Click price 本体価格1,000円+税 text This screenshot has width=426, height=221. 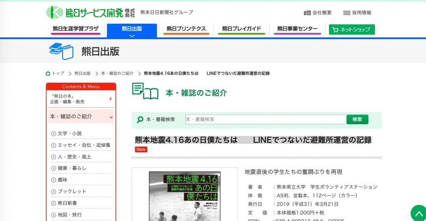tap(300, 213)
